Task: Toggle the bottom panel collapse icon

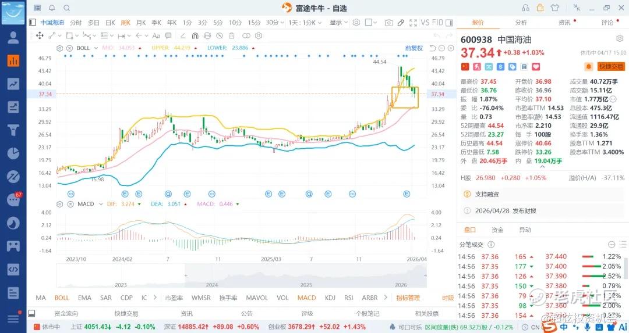Action: point(31,313)
